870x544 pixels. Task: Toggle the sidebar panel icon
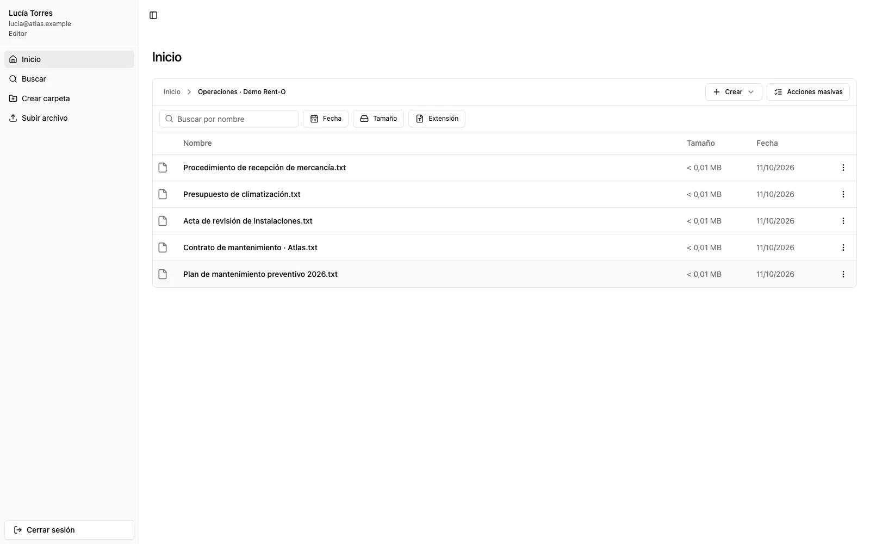[x=153, y=15]
